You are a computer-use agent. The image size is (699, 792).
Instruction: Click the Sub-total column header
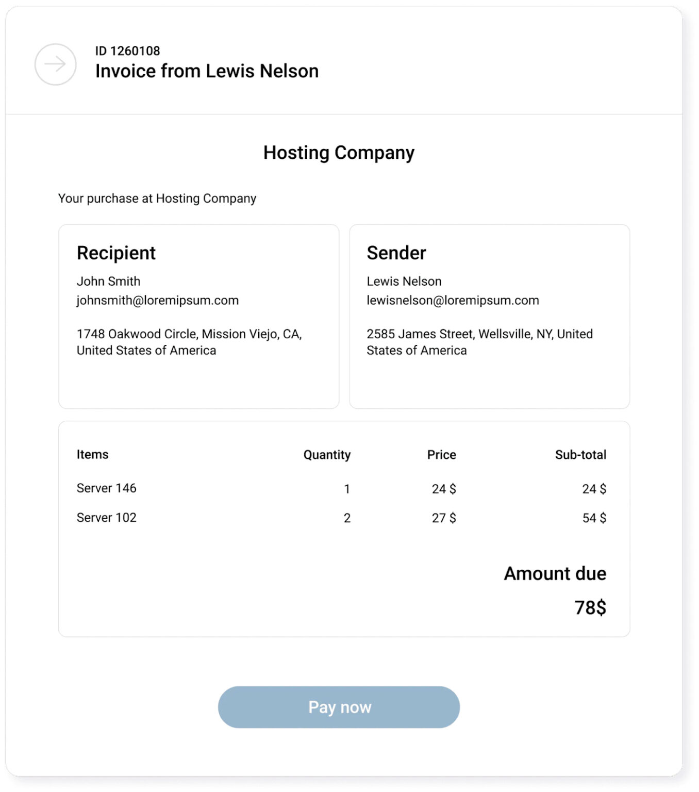click(x=580, y=455)
